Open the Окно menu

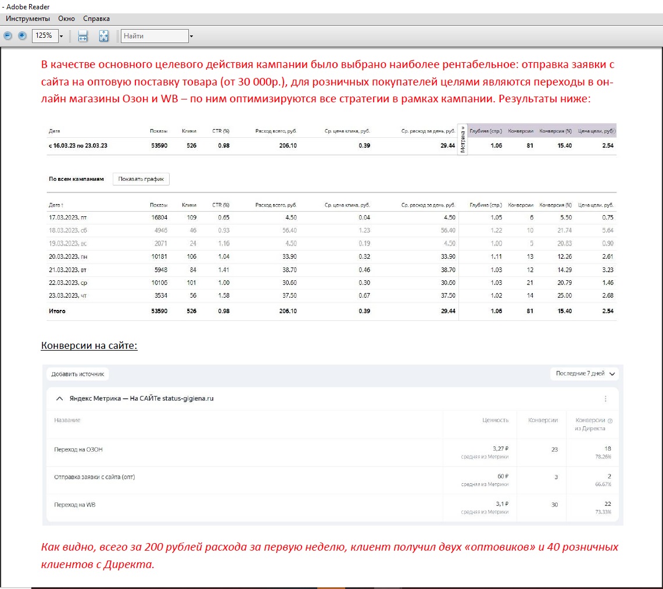click(66, 19)
